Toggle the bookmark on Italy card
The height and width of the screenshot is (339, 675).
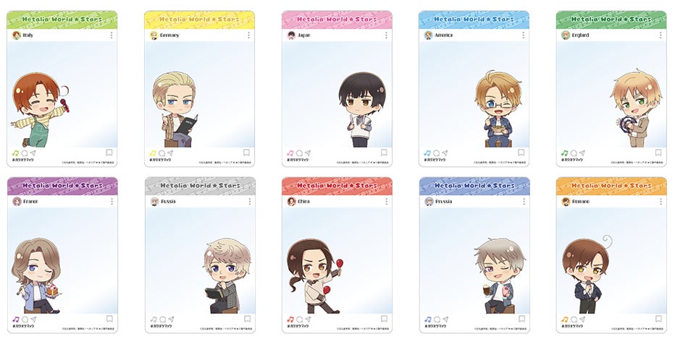click(109, 153)
